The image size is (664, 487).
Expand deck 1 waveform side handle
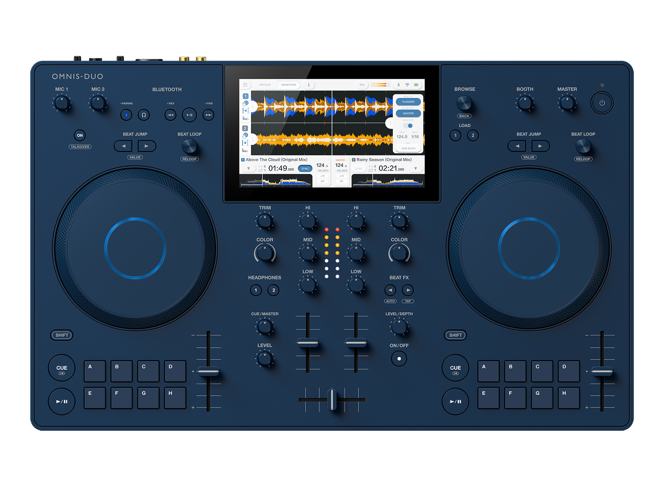[x=253, y=107]
